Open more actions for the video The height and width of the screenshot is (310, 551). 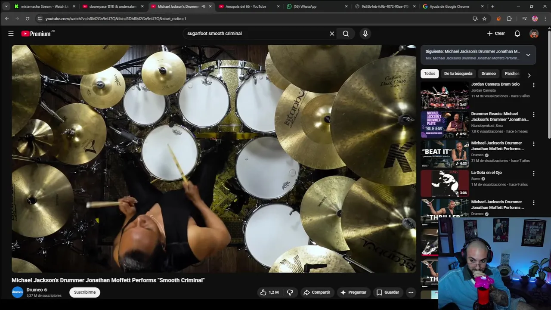tap(411, 292)
